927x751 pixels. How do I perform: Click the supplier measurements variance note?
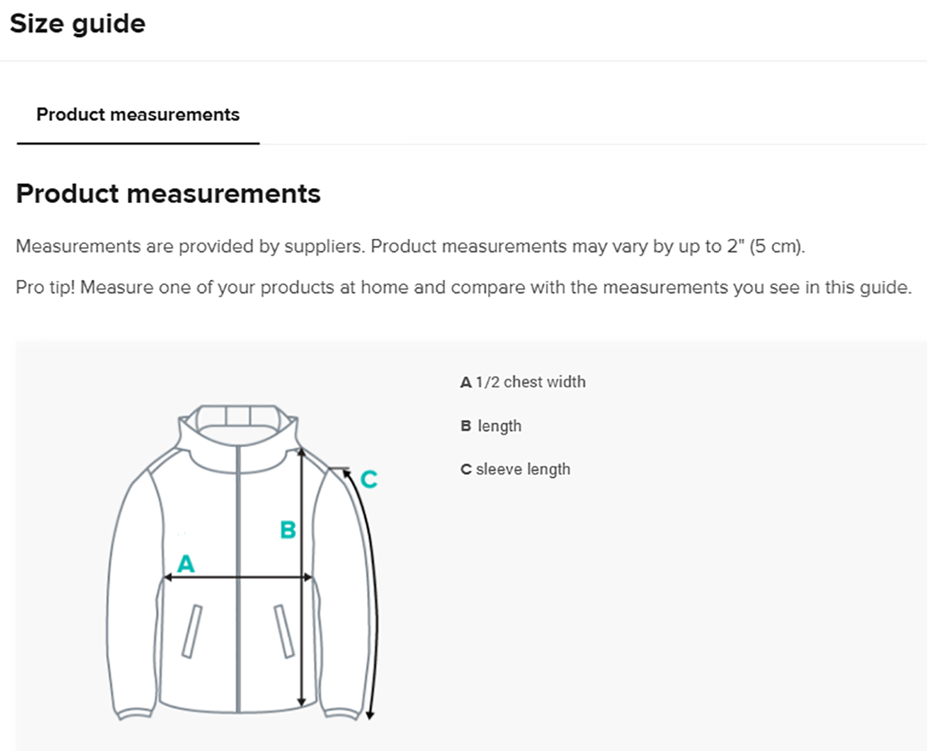pyautogui.click(x=410, y=246)
